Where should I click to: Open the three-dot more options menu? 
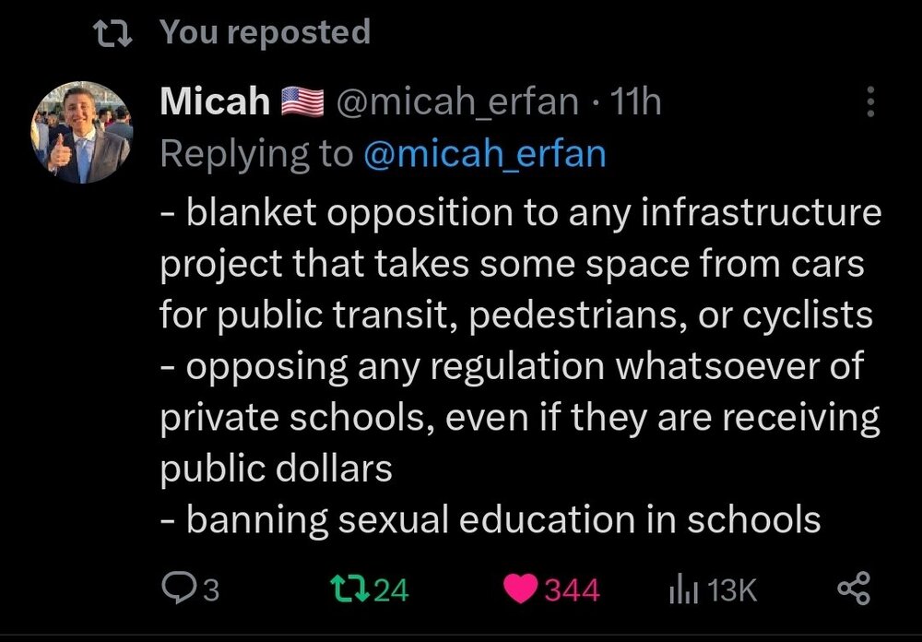869,102
